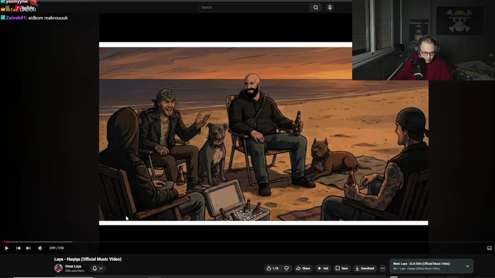This screenshot has height=278, width=495.
Task: Open Omar Laya channel avatar
Action: (x=58, y=268)
